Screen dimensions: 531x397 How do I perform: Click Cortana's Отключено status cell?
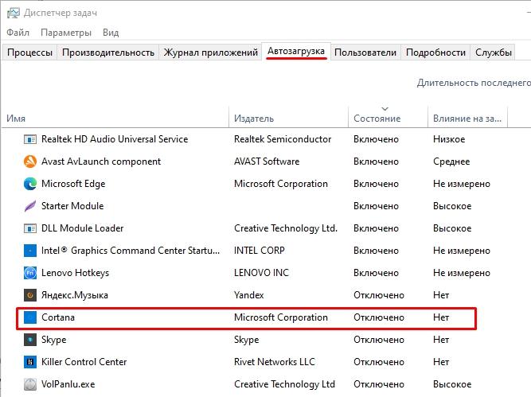[x=379, y=317]
